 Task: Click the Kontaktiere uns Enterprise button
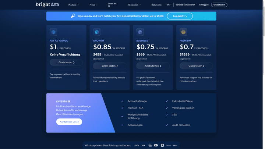(x=69, y=122)
